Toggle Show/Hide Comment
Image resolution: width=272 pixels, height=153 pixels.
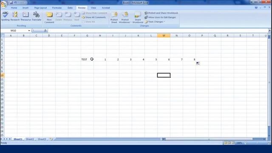click(x=94, y=13)
